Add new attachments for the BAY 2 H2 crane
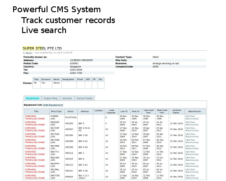226x181 pixels. click(192, 171)
